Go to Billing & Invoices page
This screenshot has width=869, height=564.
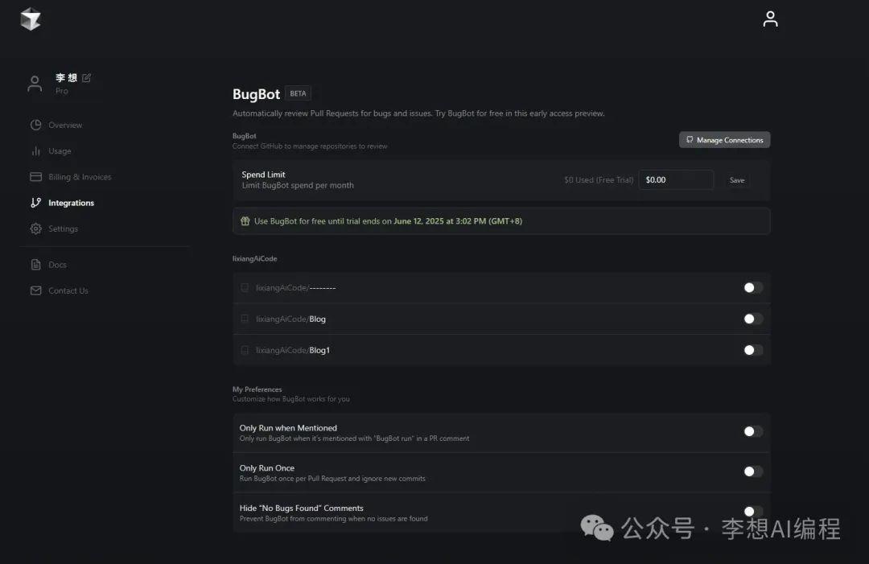[x=80, y=177]
